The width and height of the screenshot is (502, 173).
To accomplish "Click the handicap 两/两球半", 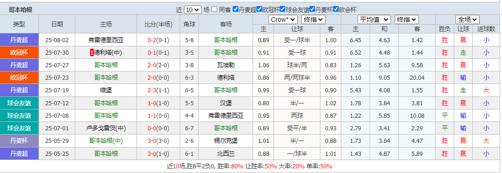I will point(297,77).
